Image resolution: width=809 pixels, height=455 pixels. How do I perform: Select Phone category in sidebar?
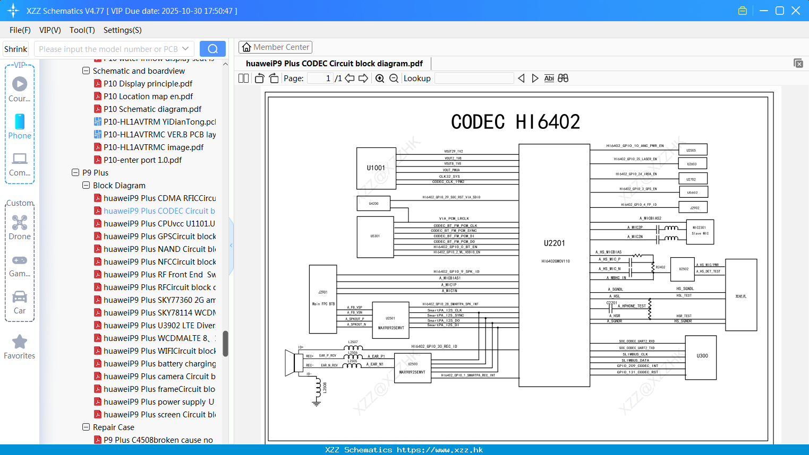(20, 126)
